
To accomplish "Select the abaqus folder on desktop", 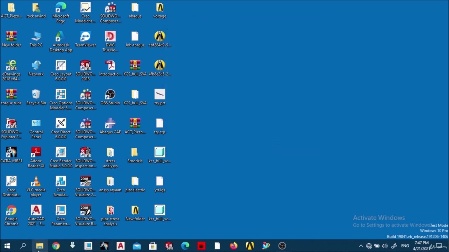I will (135, 10).
